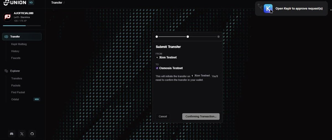Image resolution: width=332 pixels, height=140 pixels.
Task: Open the Packets explorer page
Action: 16,86
